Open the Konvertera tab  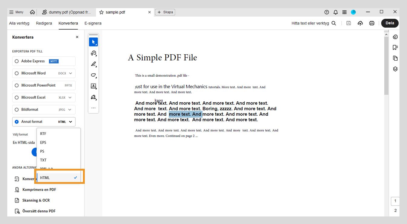pyautogui.click(x=68, y=23)
